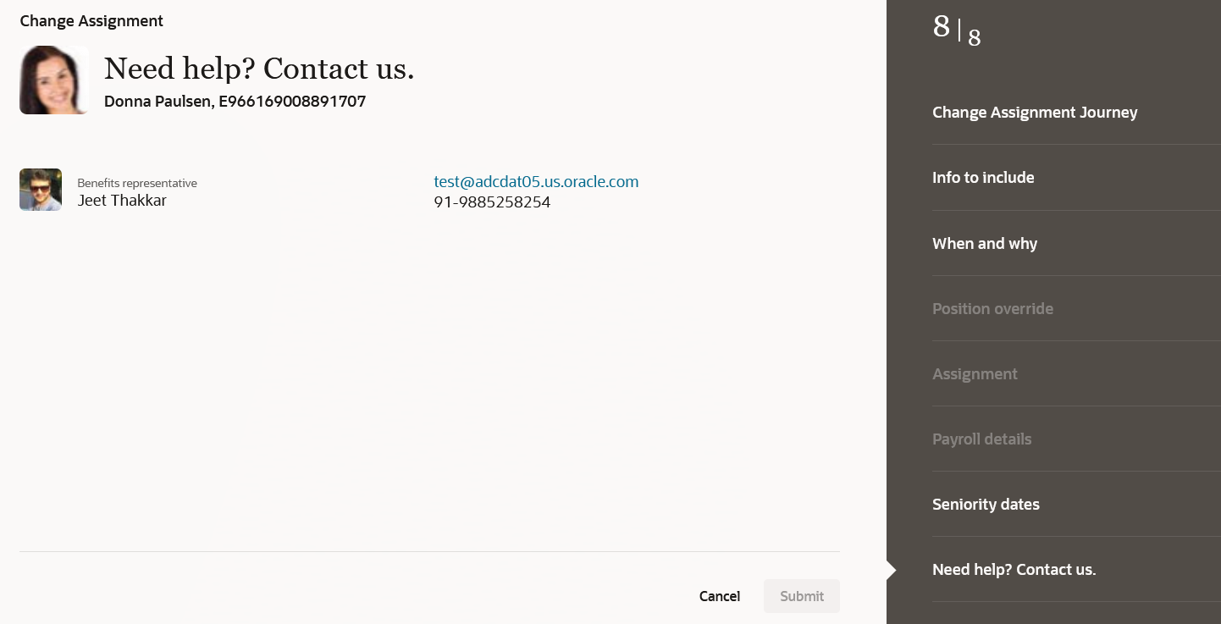Image resolution: width=1221 pixels, height=624 pixels.
Task: Click the Cancel button
Action: [x=720, y=596]
